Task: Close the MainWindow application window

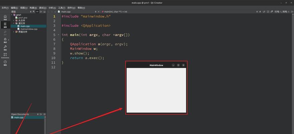Action: pos(183,65)
